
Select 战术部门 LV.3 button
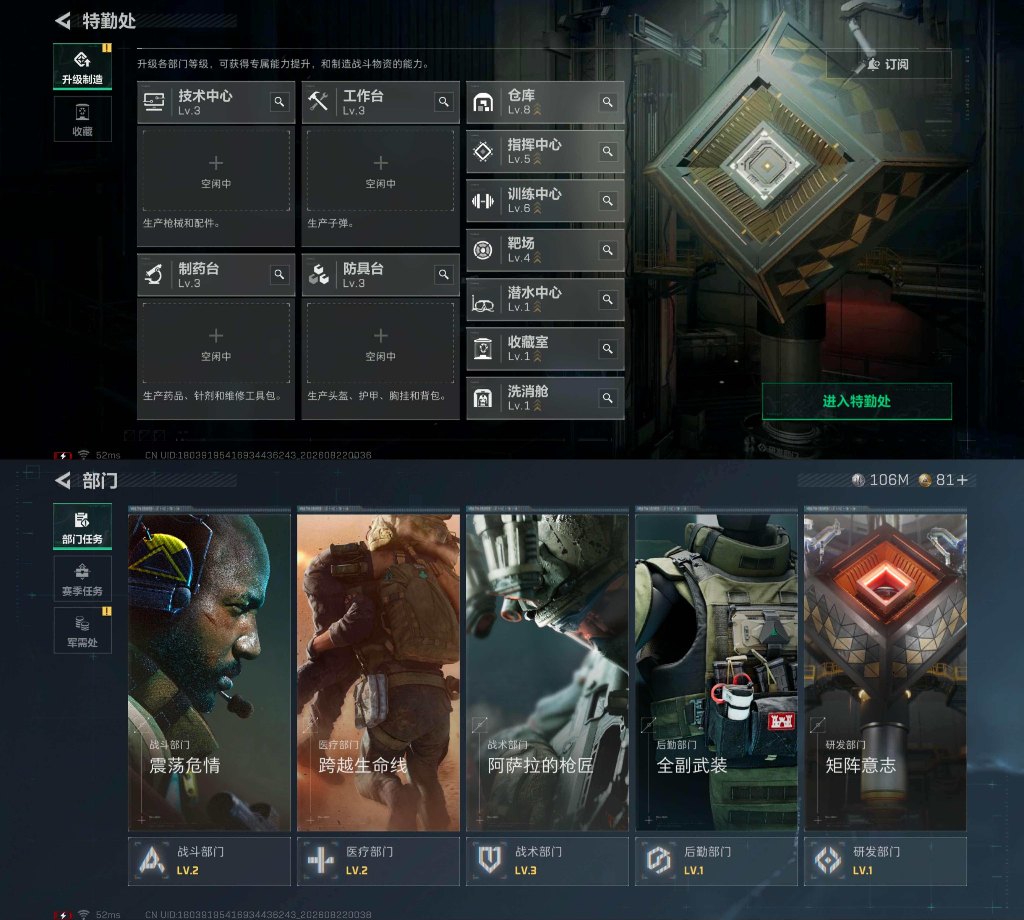pos(547,861)
